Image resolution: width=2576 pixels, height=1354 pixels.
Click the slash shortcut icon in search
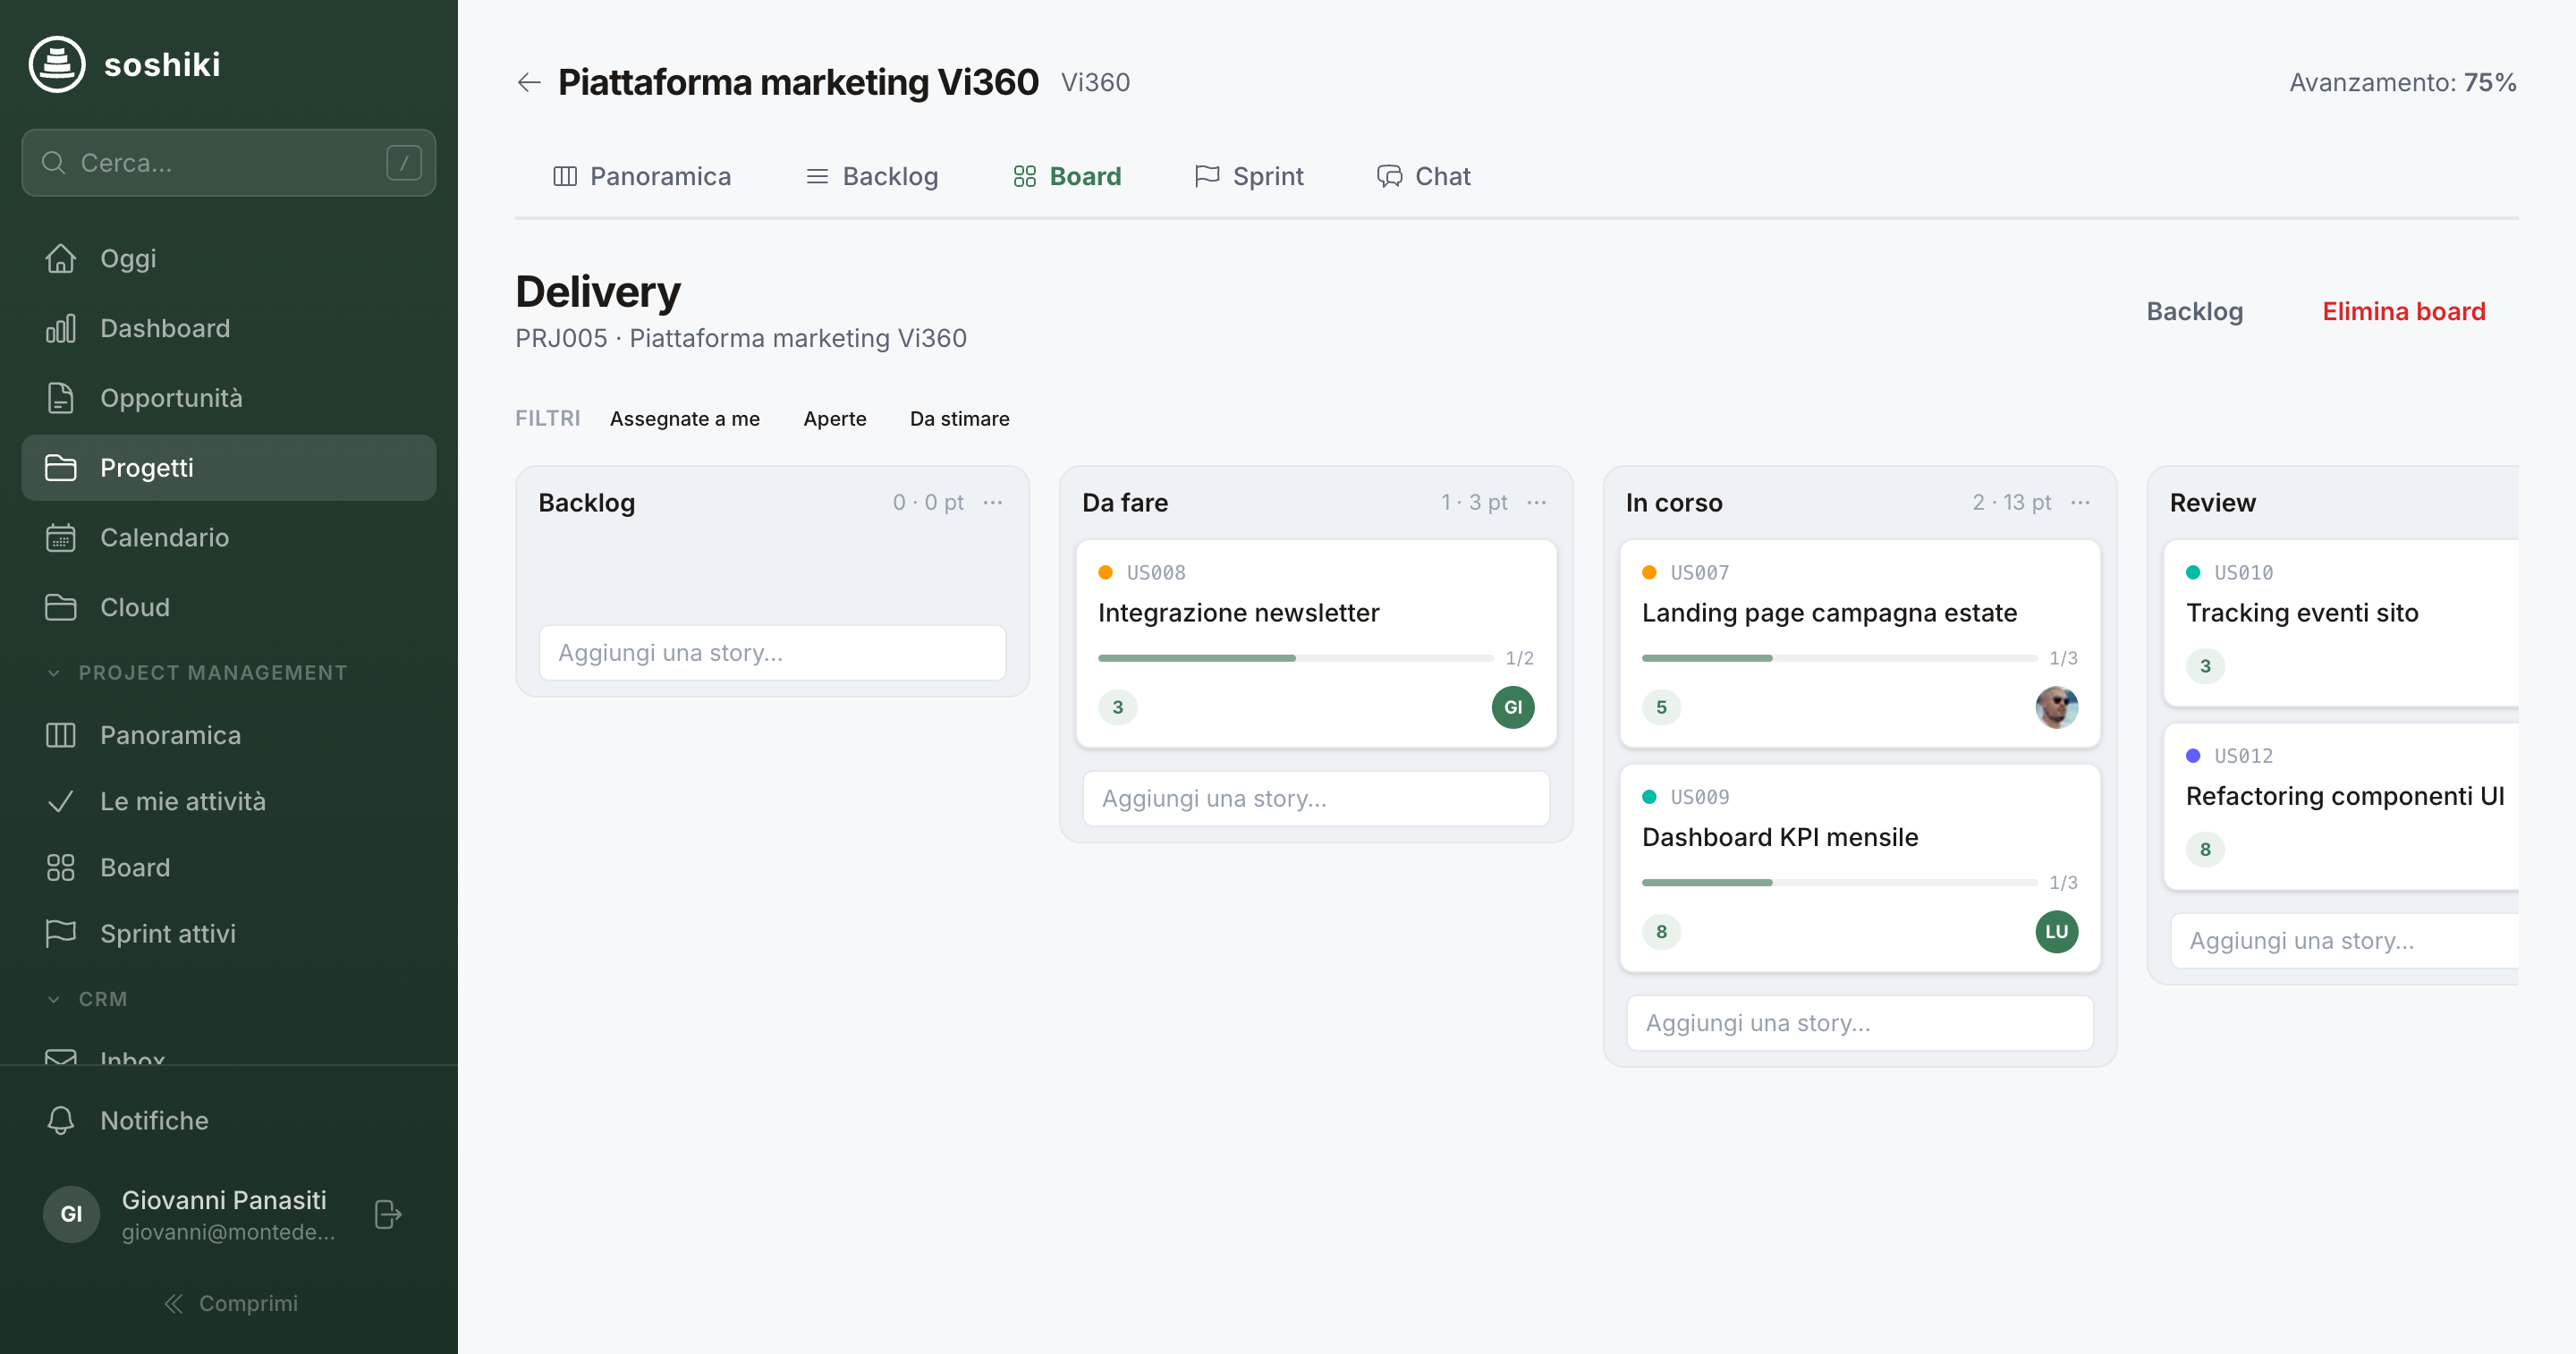(x=403, y=163)
